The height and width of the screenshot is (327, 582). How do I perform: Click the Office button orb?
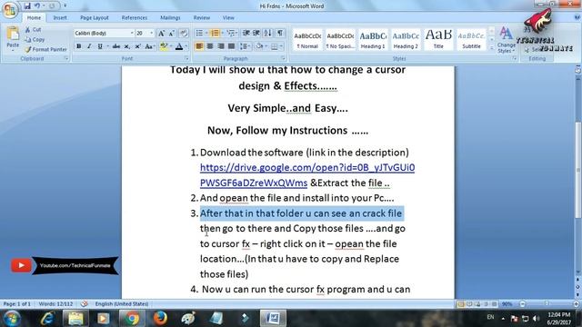[x=10, y=10]
